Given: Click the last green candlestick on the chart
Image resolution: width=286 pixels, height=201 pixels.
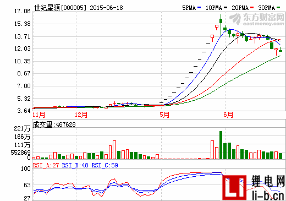Looking at the screenshot, I should click(x=280, y=50).
